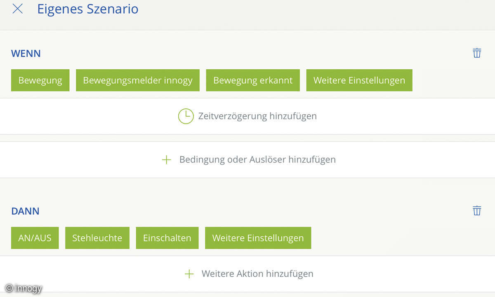
Task: Close the Eigenes Szenario screen with X
Action: (x=17, y=9)
